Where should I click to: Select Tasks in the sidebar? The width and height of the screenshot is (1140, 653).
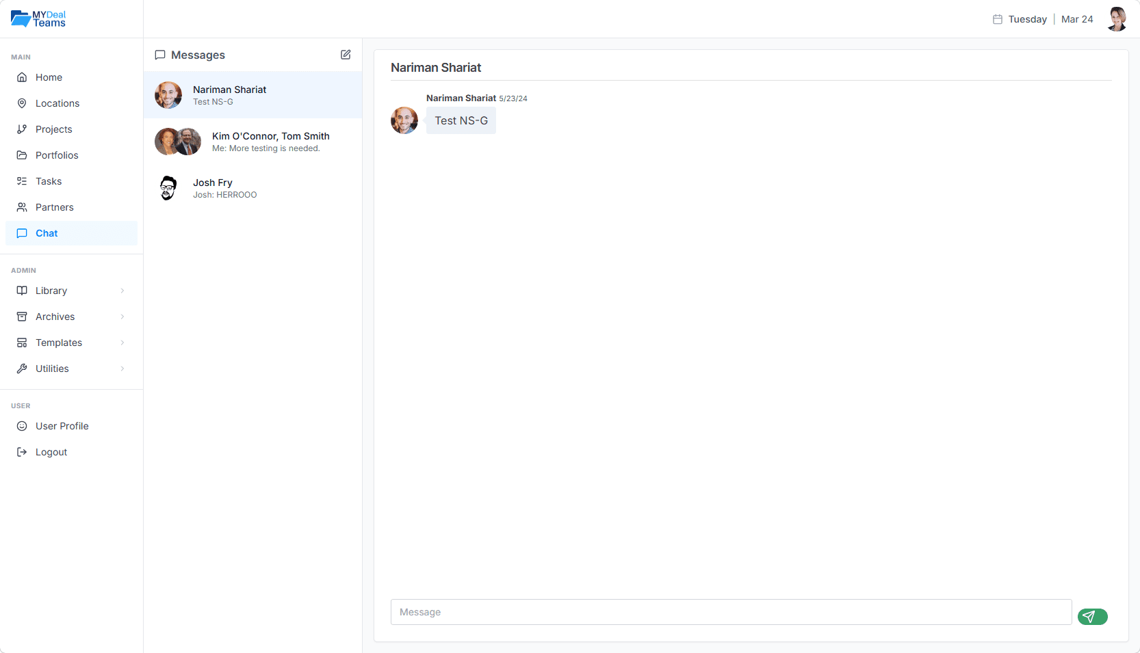[71, 181]
